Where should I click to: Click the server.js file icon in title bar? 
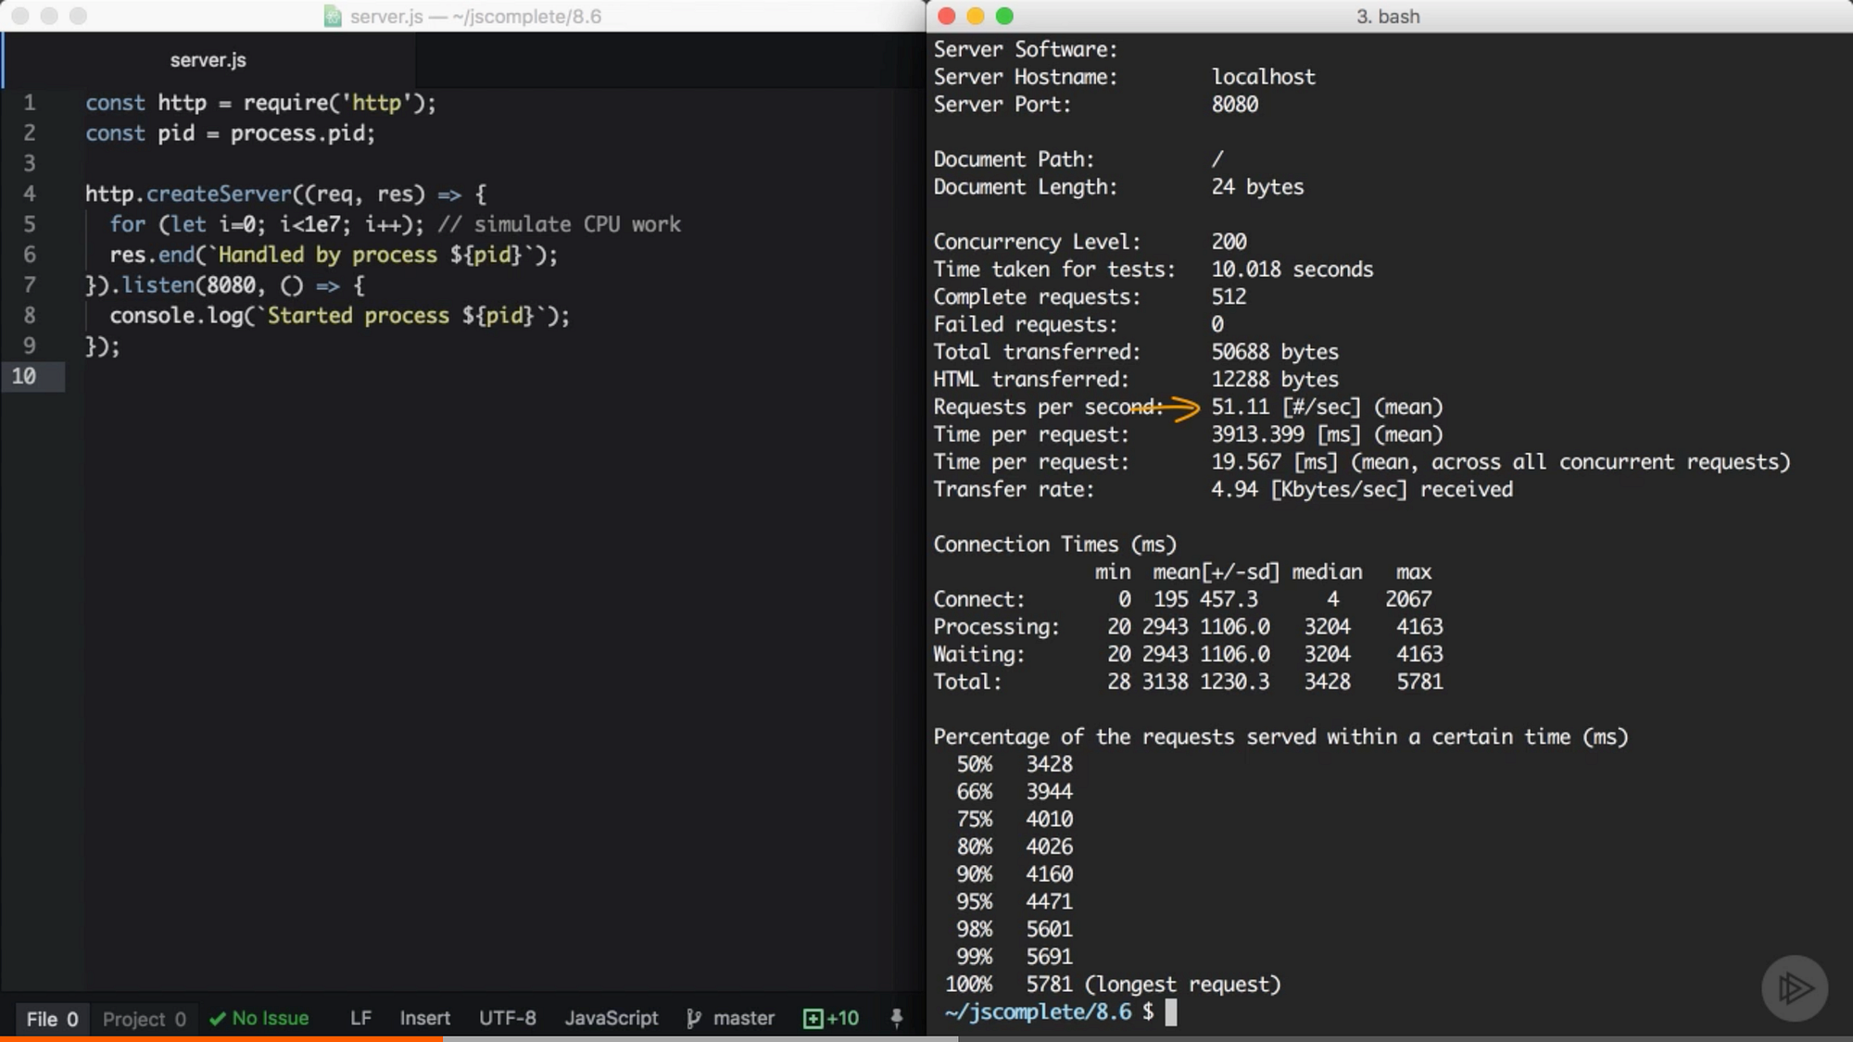333,17
